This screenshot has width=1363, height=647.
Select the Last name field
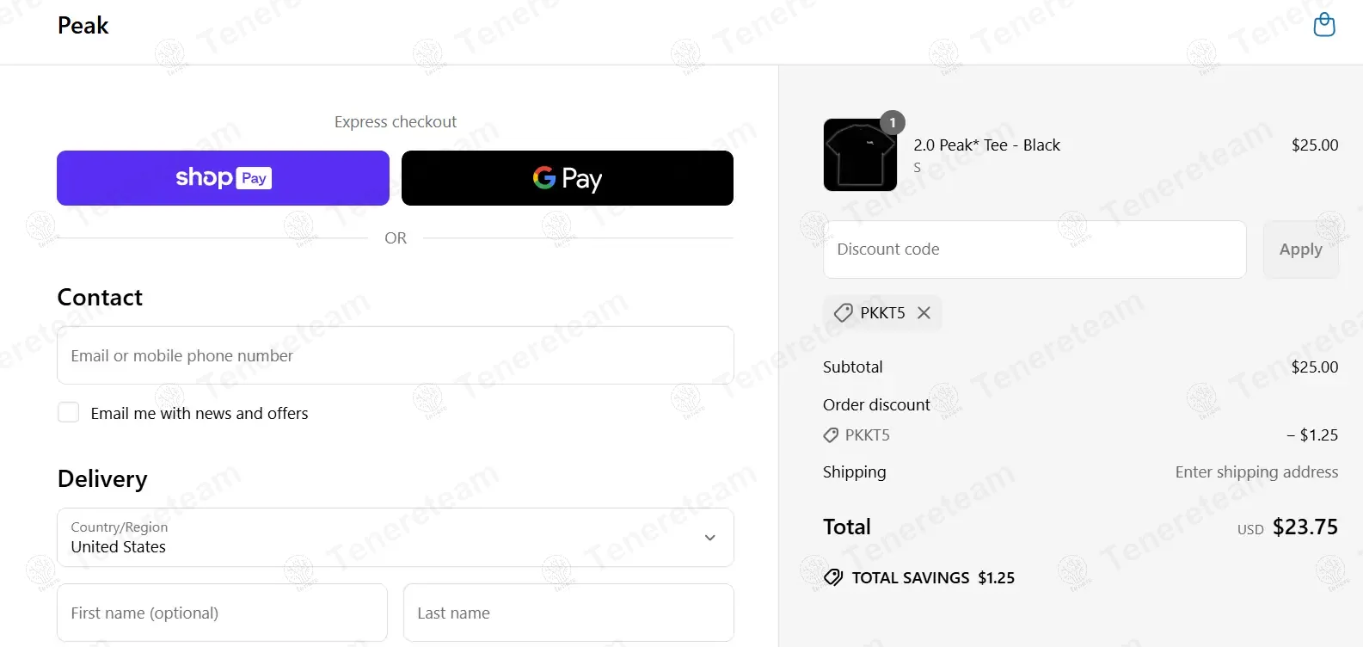tap(568, 613)
